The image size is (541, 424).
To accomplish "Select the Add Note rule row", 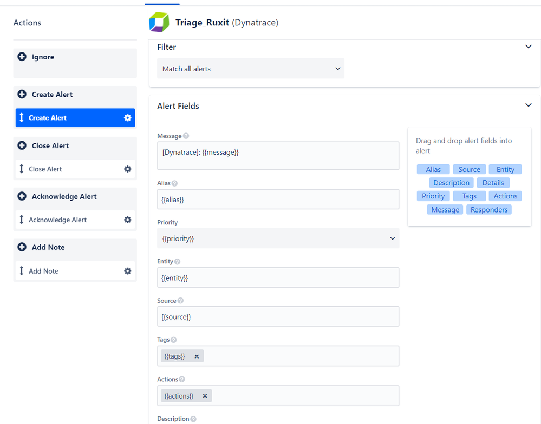I will pos(75,271).
